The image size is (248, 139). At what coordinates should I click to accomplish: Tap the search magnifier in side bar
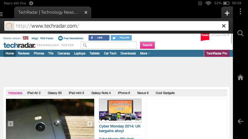(x=240, y=33)
